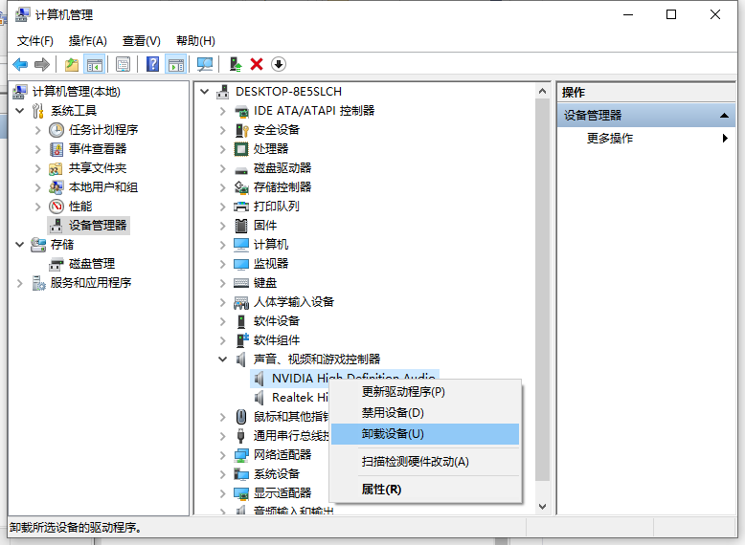Open the File (文件) menu
Viewport: 745px width, 545px height.
(x=35, y=41)
